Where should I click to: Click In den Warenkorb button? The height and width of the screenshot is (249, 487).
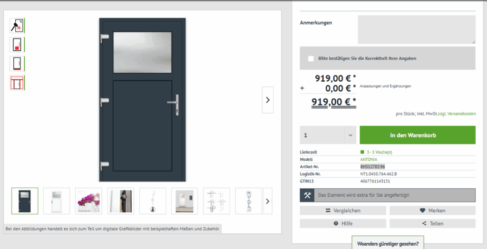pos(417,135)
